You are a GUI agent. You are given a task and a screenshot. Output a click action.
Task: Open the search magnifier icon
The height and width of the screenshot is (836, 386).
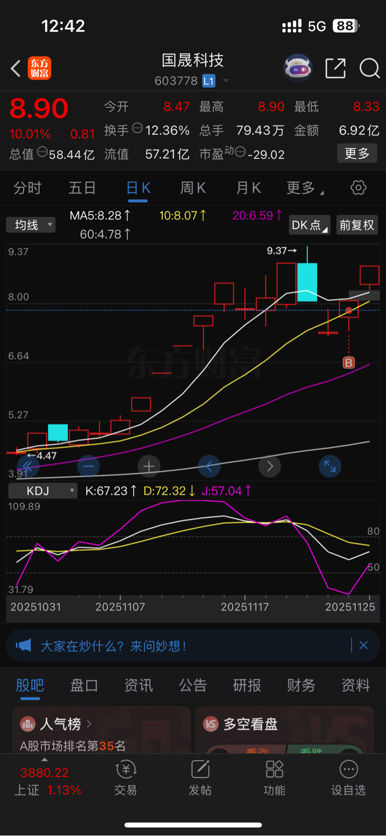click(x=369, y=68)
